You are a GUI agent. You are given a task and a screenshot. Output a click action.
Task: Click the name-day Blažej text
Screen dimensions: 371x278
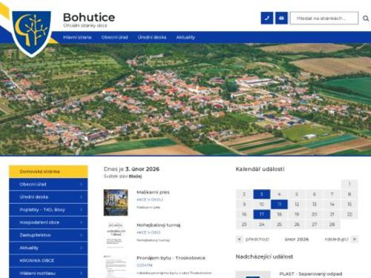click(x=135, y=176)
